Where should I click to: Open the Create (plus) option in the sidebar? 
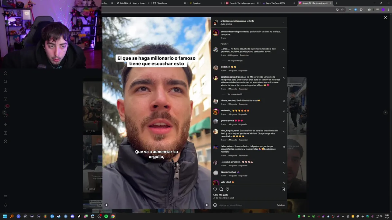[x=5, y=124]
